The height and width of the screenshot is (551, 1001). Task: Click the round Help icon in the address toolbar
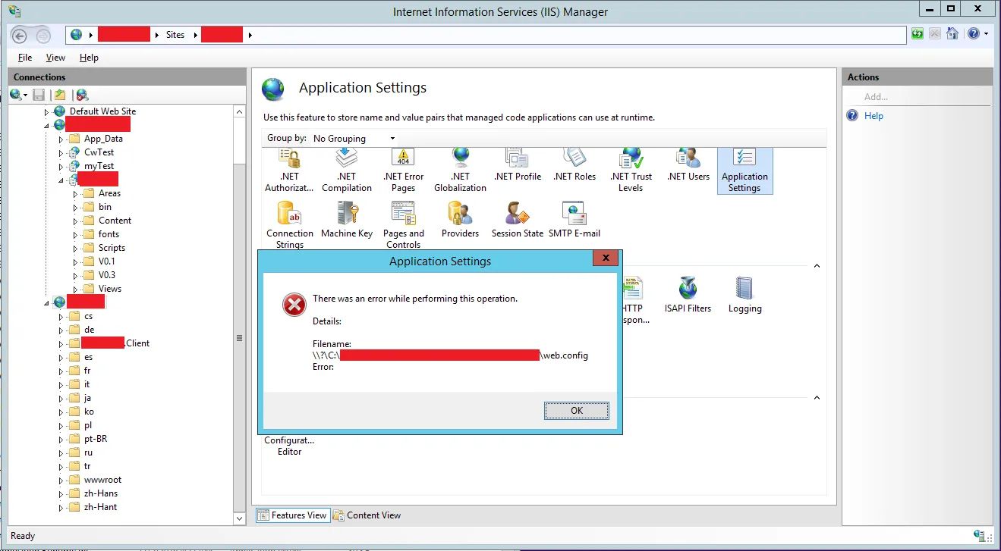[x=973, y=34]
